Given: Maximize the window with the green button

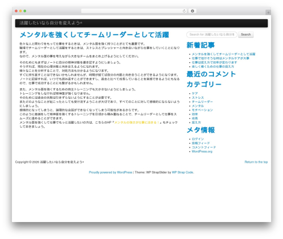Looking at the screenshot, I should point(25,11).
